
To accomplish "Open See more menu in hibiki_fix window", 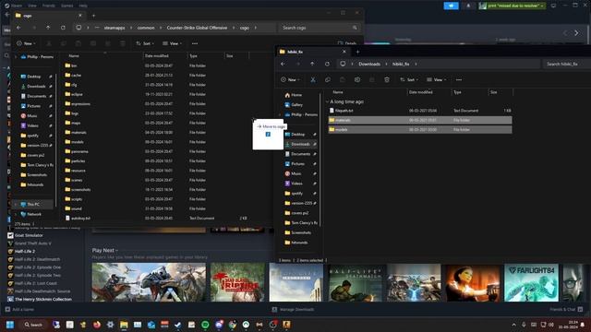I will coord(459,80).
